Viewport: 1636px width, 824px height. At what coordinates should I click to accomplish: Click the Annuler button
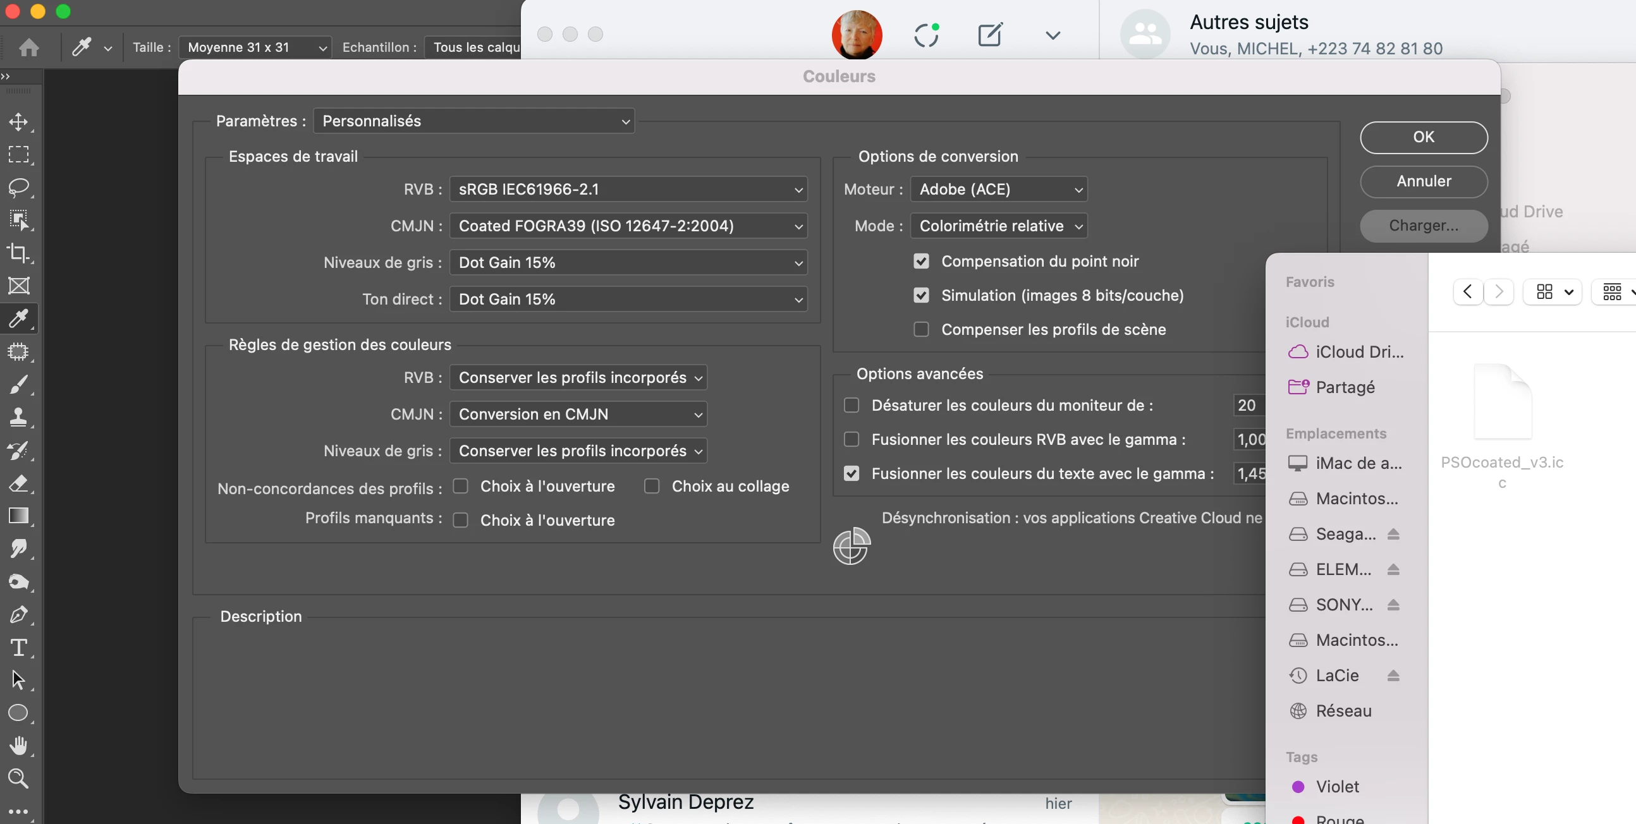(x=1422, y=181)
